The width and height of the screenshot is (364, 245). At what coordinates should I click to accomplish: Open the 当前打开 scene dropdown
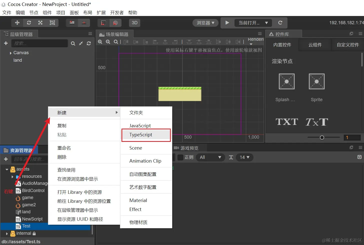click(253, 23)
